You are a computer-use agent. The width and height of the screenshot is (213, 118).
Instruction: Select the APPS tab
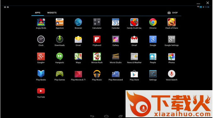[38, 13]
